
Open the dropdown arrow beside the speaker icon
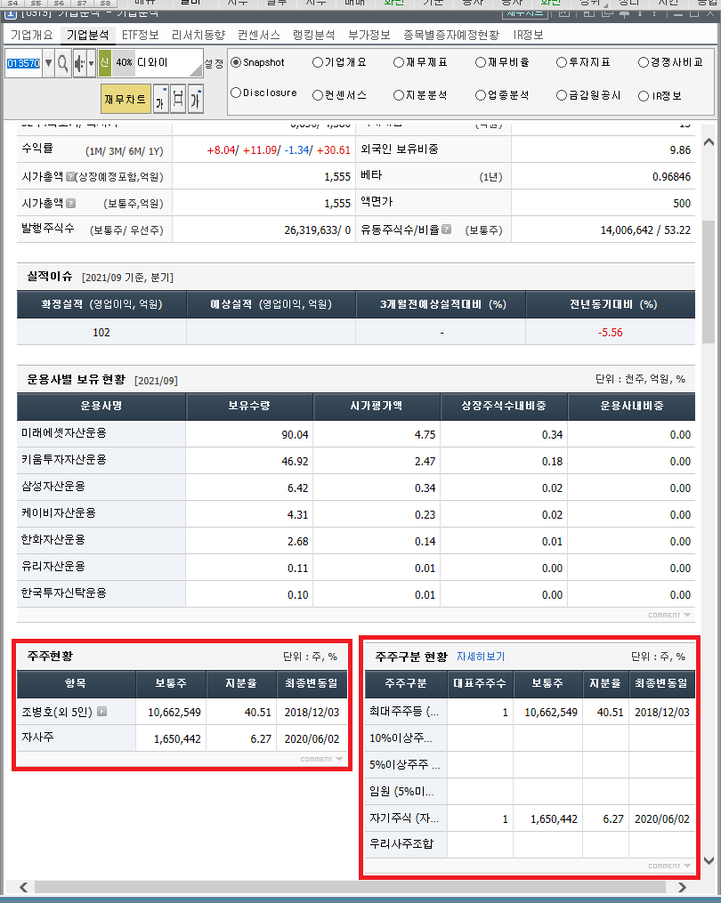tap(91, 63)
